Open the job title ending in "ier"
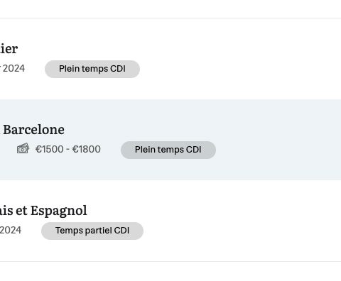Viewport: 341px width, 281px height. pyautogui.click(x=9, y=49)
